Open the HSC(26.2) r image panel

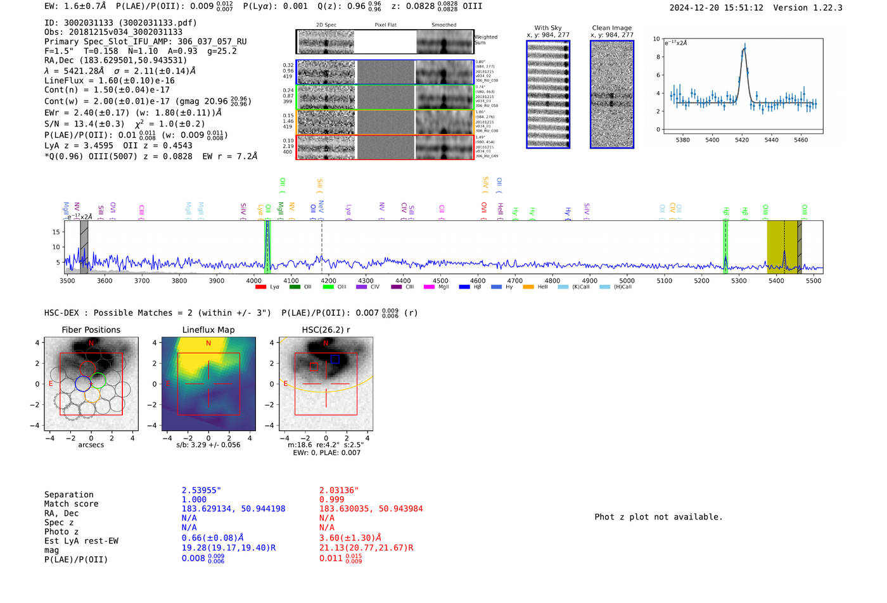(x=326, y=384)
